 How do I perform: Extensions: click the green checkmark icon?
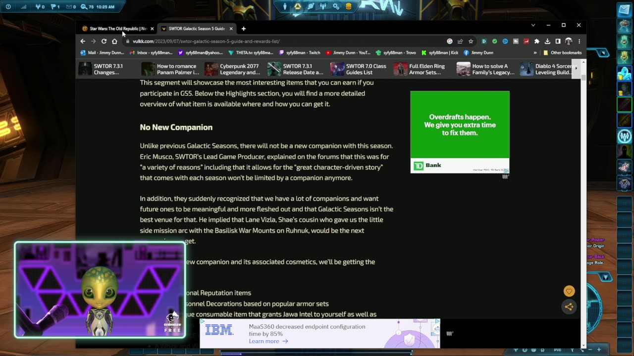[494, 42]
